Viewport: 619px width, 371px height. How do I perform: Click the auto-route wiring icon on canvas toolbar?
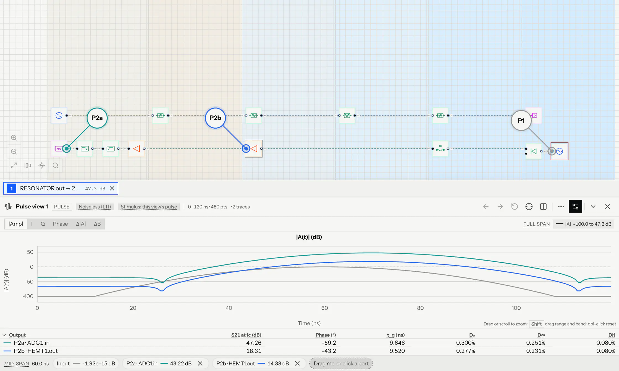[42, 165]
